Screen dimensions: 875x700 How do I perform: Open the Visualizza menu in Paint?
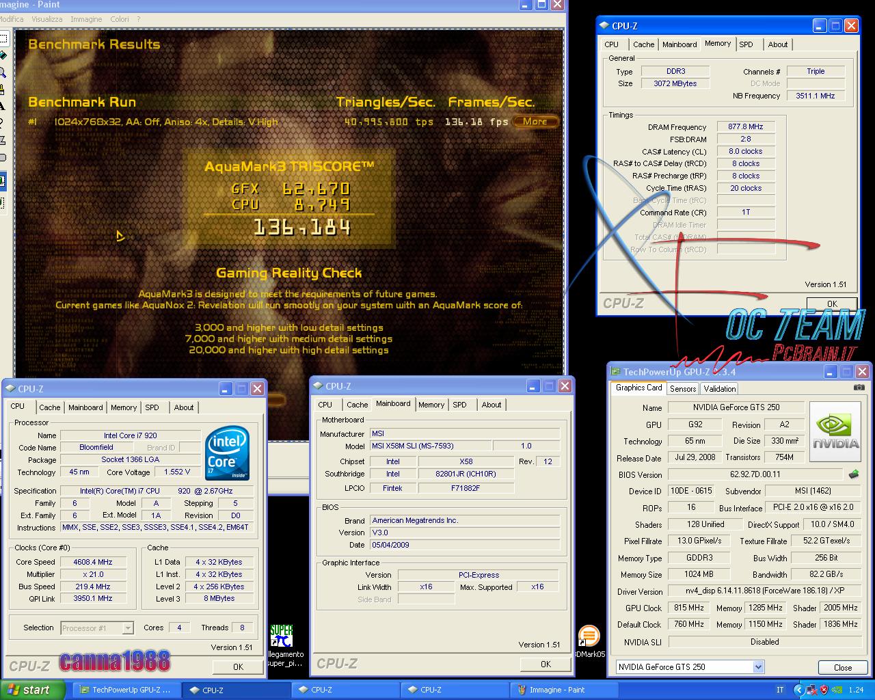[x=46, y=19]
